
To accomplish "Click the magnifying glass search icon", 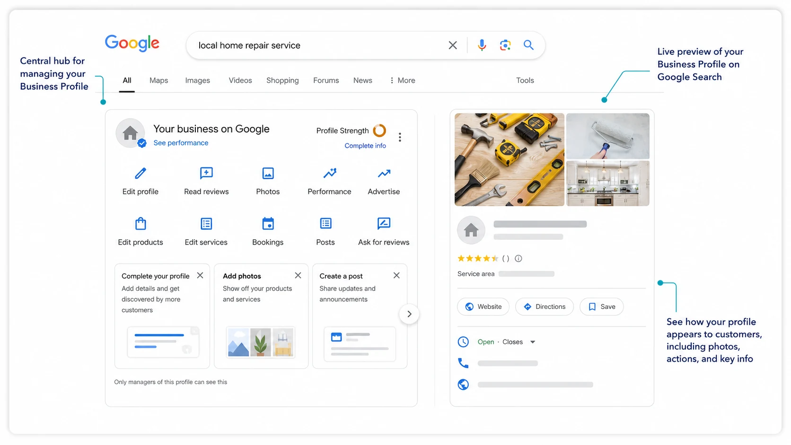I will point(528,45).
